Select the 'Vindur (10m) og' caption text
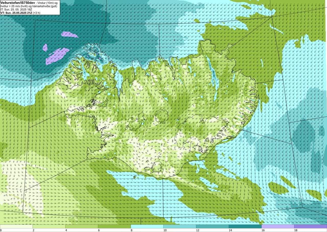Viewport: 327px width, 232px height. pyautogui.click(x=48, y=3)
